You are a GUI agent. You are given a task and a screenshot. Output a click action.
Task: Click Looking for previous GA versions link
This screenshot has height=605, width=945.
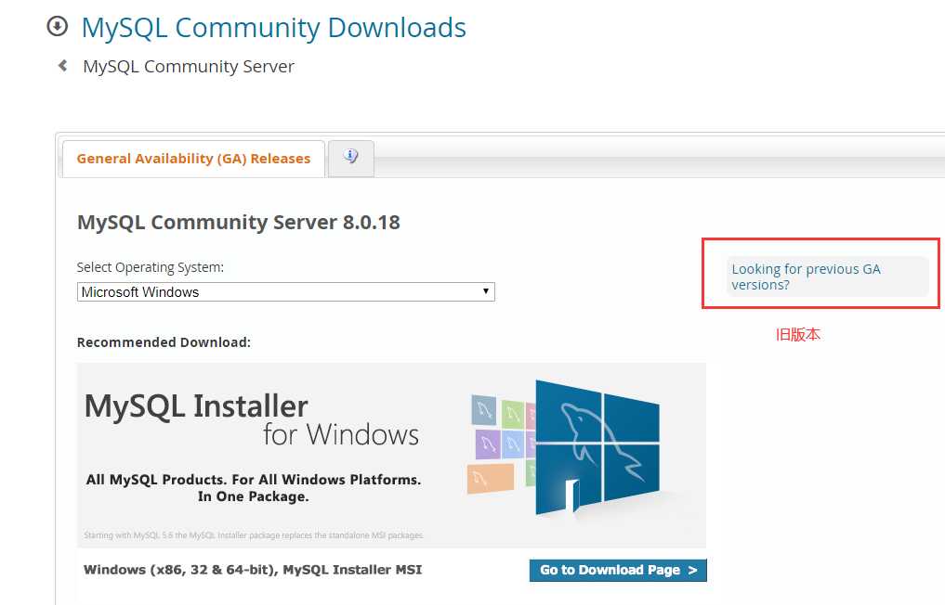pyautogui.click(x=806, y=277)
